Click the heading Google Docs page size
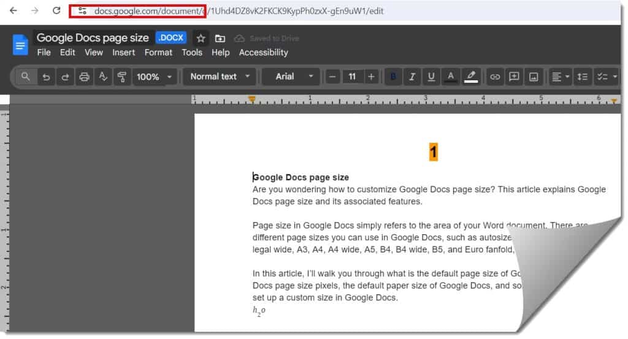The width and height of the screenshot is (628, 339). click(x=301, y=177)
